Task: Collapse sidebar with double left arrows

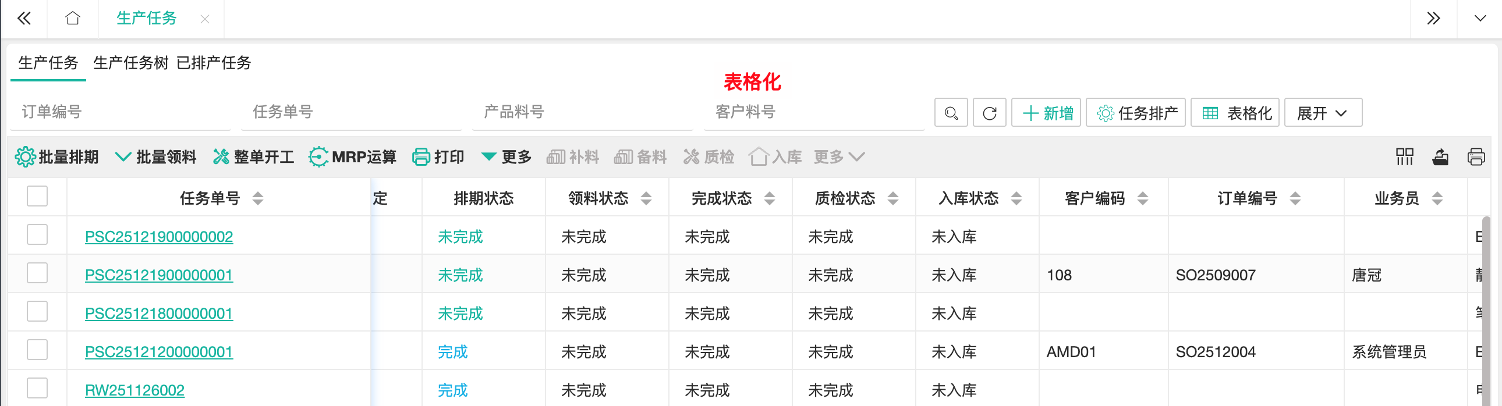Action: click(24, 19)
